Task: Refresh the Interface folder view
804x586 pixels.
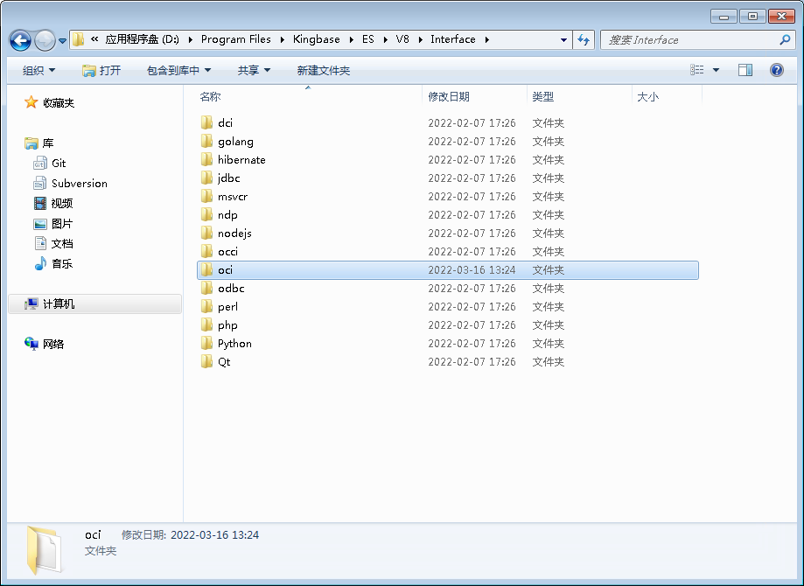Action: tap(584, 39)
